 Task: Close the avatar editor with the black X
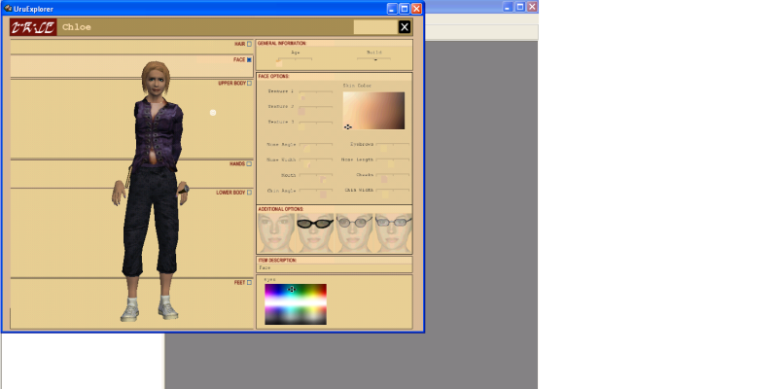coord(405,27)
